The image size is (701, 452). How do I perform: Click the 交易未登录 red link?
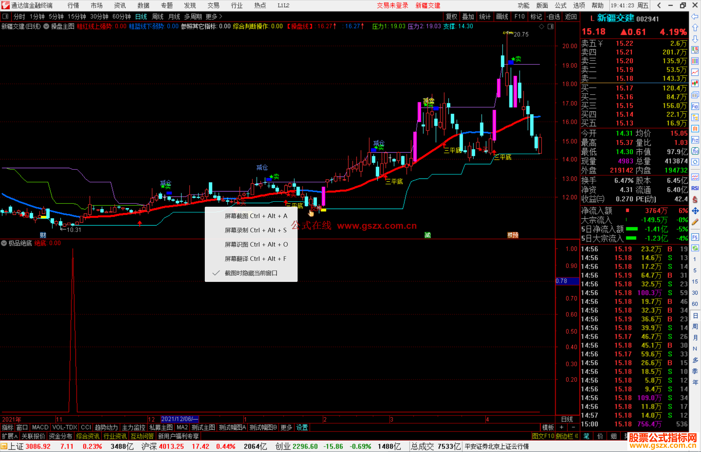[392, 6]
